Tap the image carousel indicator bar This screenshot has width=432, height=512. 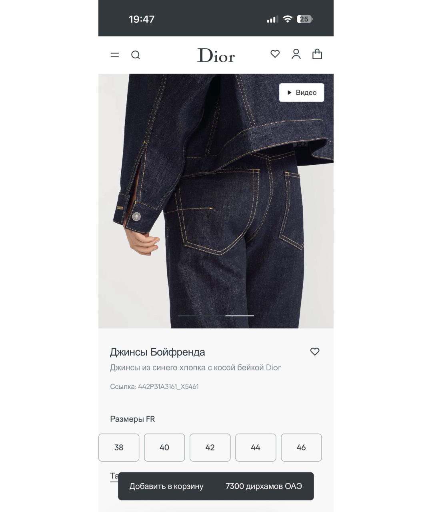216,316
